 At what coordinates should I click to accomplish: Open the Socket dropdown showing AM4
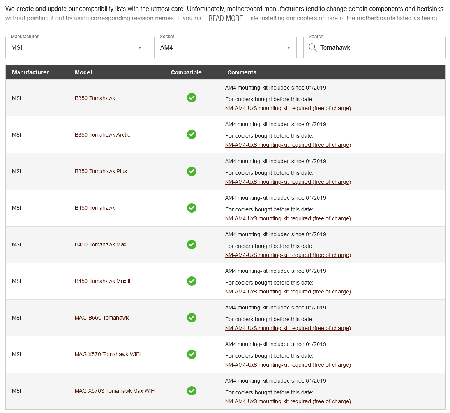(x=226, y=47)
